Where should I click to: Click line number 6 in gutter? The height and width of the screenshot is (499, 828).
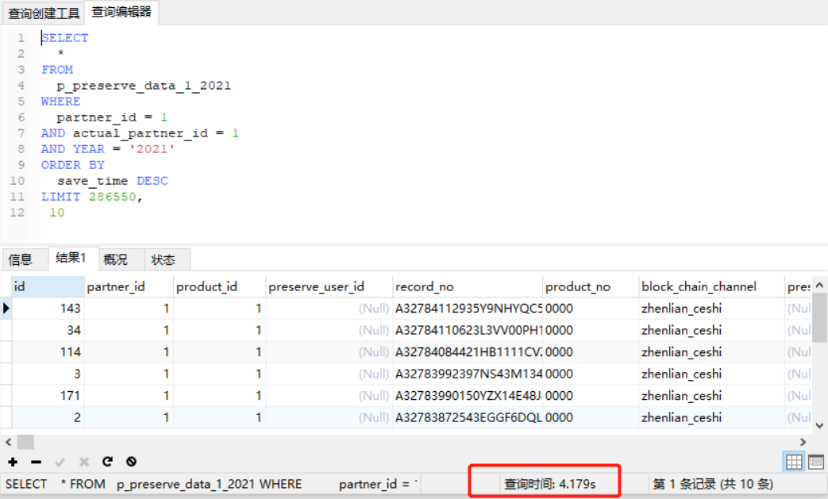coord(21,117)
